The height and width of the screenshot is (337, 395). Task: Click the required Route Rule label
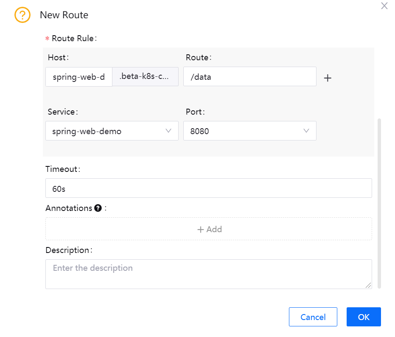(74, 38)
